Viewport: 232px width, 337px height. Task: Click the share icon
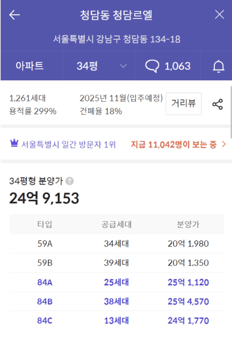(217, 104)
